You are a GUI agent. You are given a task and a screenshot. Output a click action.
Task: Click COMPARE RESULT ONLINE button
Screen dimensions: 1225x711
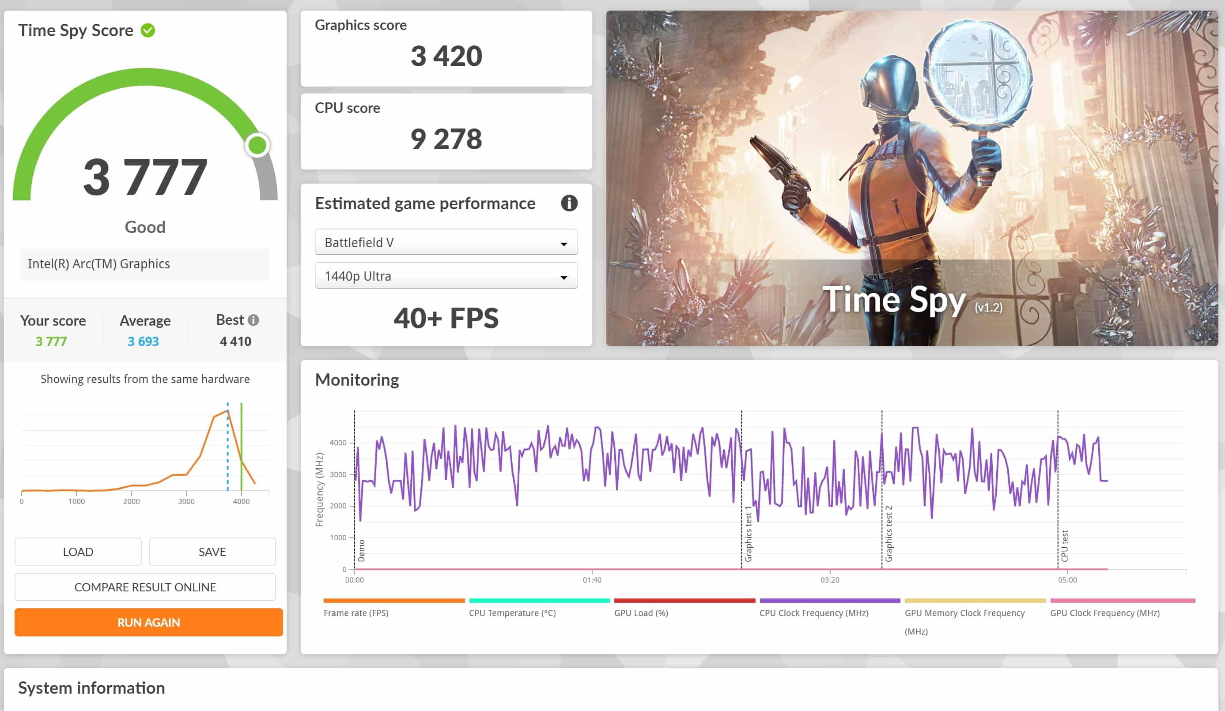(x=145, y=587)
